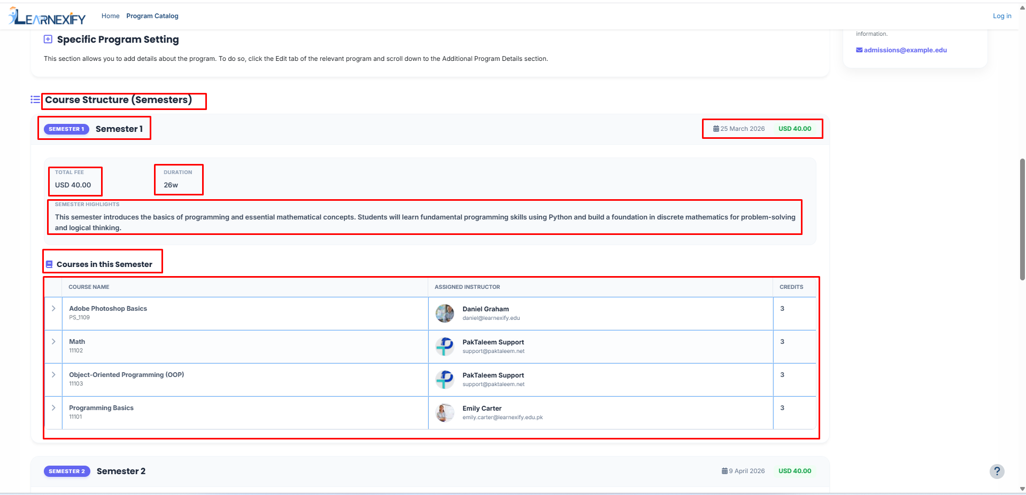The image size is (1026, 495).
Task: Open the Program Catalog menu item
Action: (x=152, y=16)
